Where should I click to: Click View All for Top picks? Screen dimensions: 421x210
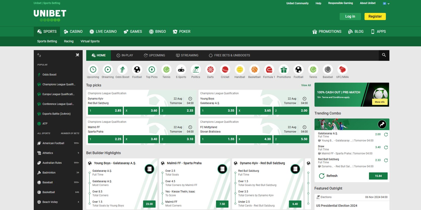click(x=306, y=85)
